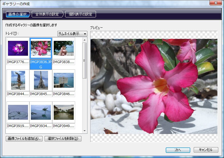Click 選択ファイルを削除(D) button

pos(63,139)
